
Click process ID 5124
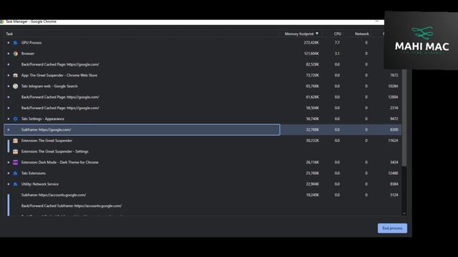394,195
